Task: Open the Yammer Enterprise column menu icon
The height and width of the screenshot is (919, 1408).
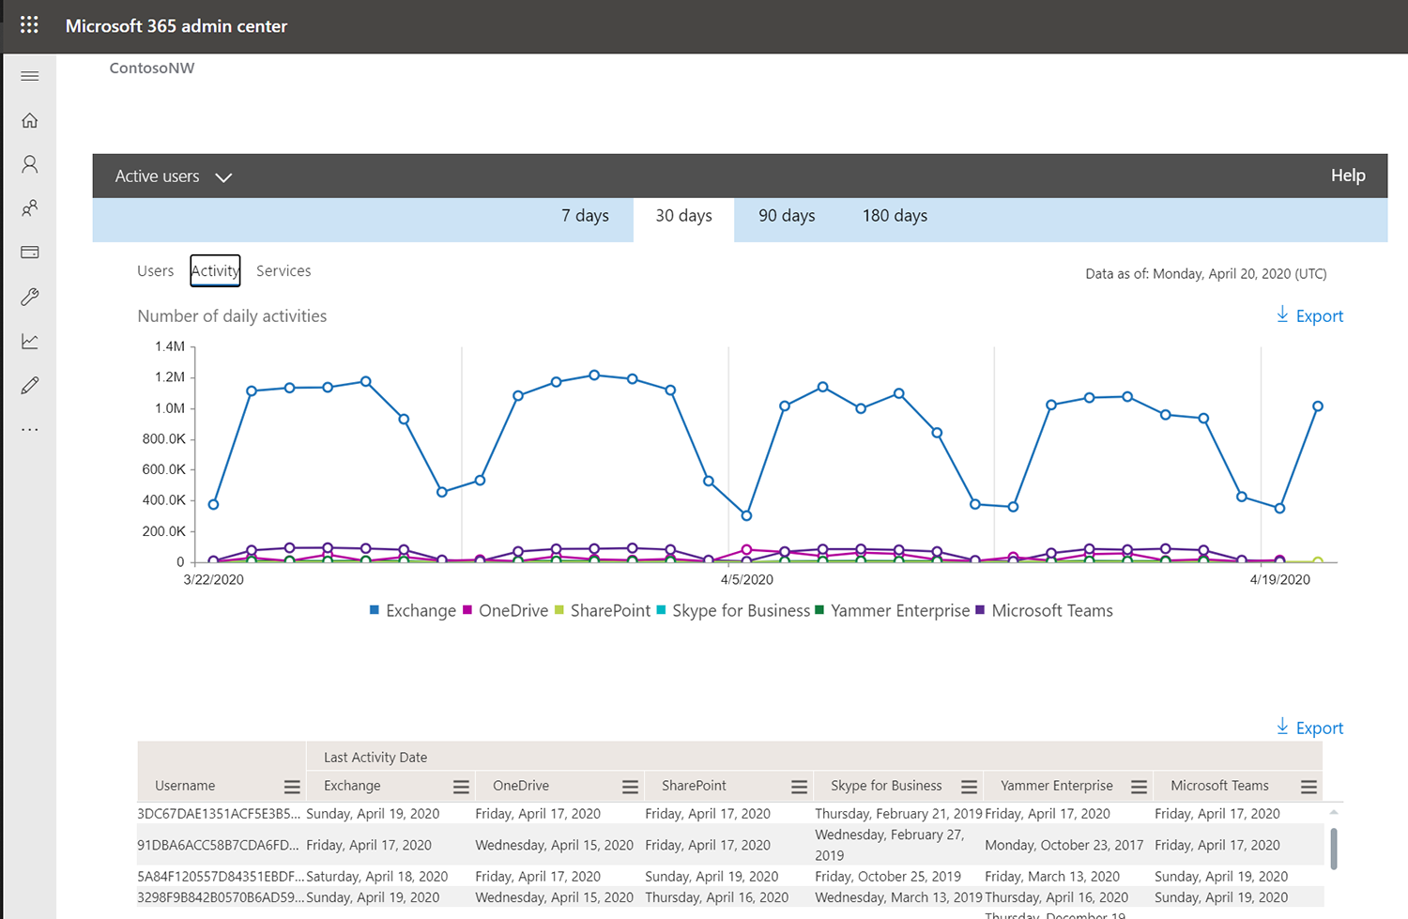Action: click(x=1139, y=787)
